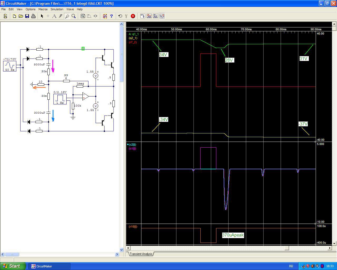The width and height of the screenshot is (337, 270).
Task: Click the waveform horizontal scrollbar thumb
Action: click(x=287, y=248)
